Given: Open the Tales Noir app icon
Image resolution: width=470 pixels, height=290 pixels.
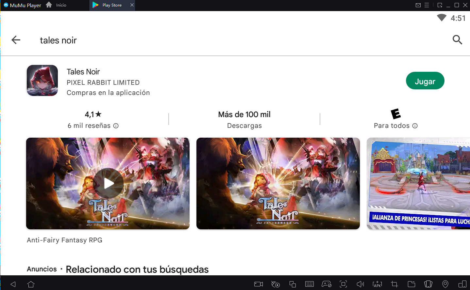Looking at the screenshot, I should [42, 81].
